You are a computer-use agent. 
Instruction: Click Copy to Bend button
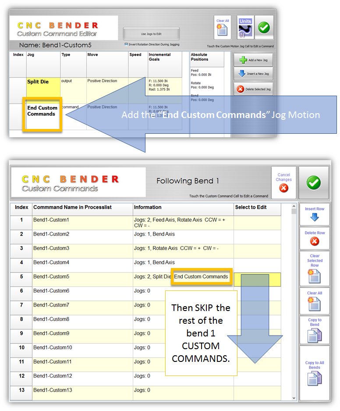point(315,330)
